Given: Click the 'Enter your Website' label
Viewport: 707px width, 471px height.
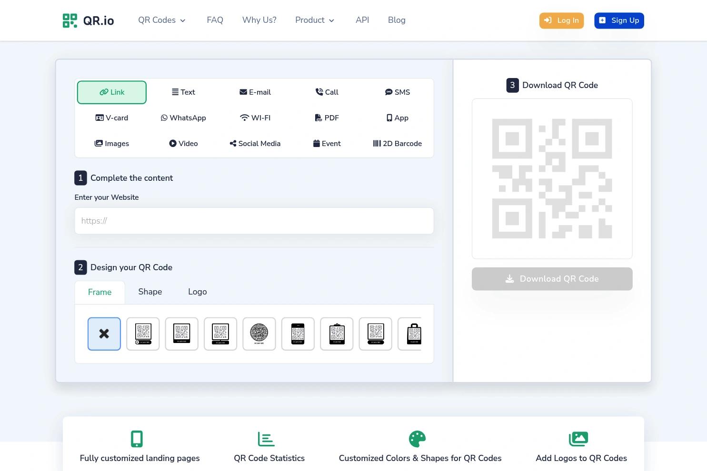Looking at the screenshot, I should tap(107, 197).
